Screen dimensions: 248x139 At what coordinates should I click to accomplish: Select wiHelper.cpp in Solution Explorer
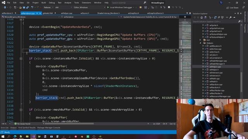click(215, 67)
